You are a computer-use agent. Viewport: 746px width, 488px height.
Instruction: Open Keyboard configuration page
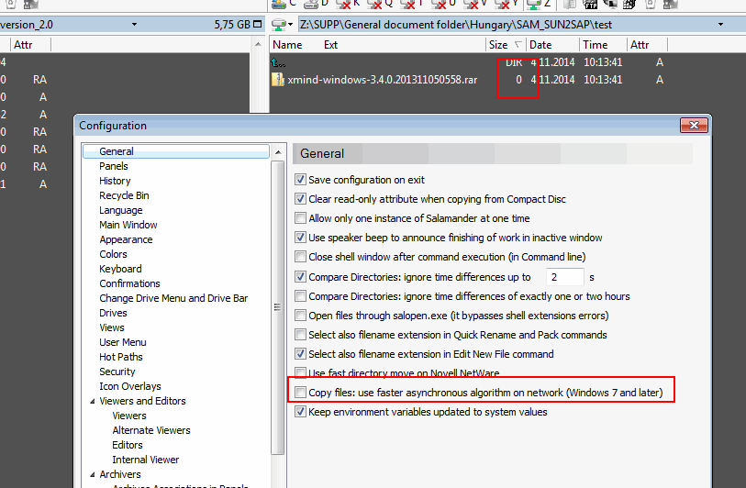coord(120,269)
